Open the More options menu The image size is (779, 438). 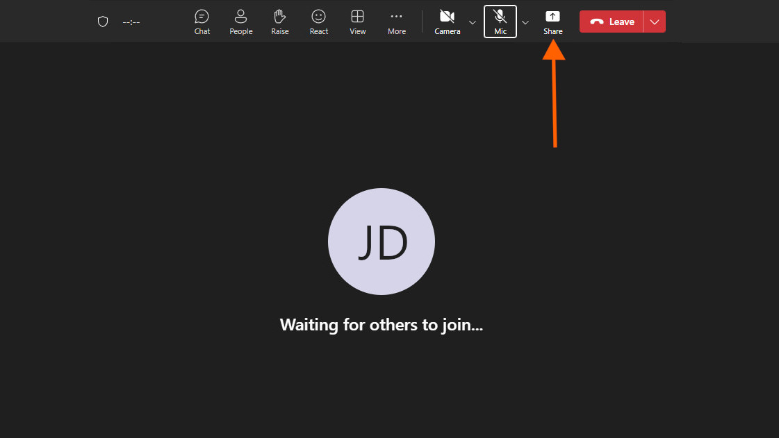396,22
